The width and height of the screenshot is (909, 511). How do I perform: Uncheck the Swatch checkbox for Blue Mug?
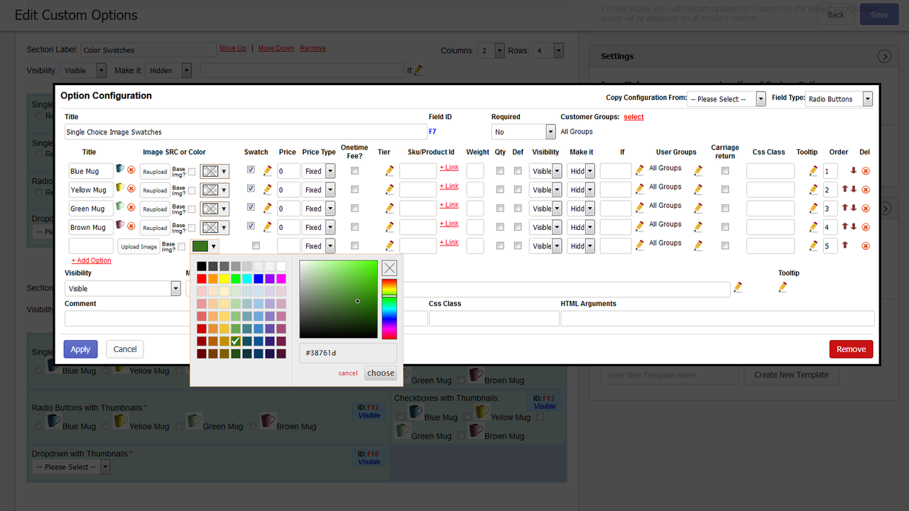(251, 170)
